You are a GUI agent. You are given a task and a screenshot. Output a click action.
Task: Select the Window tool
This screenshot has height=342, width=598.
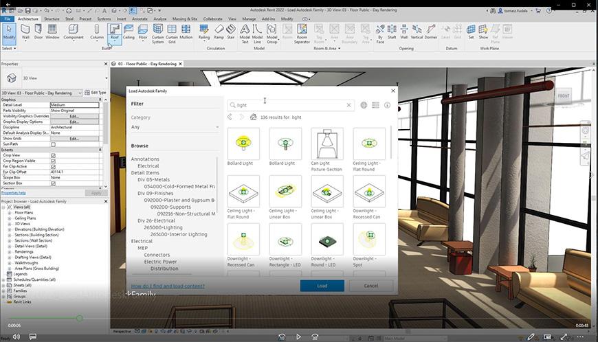52,32
